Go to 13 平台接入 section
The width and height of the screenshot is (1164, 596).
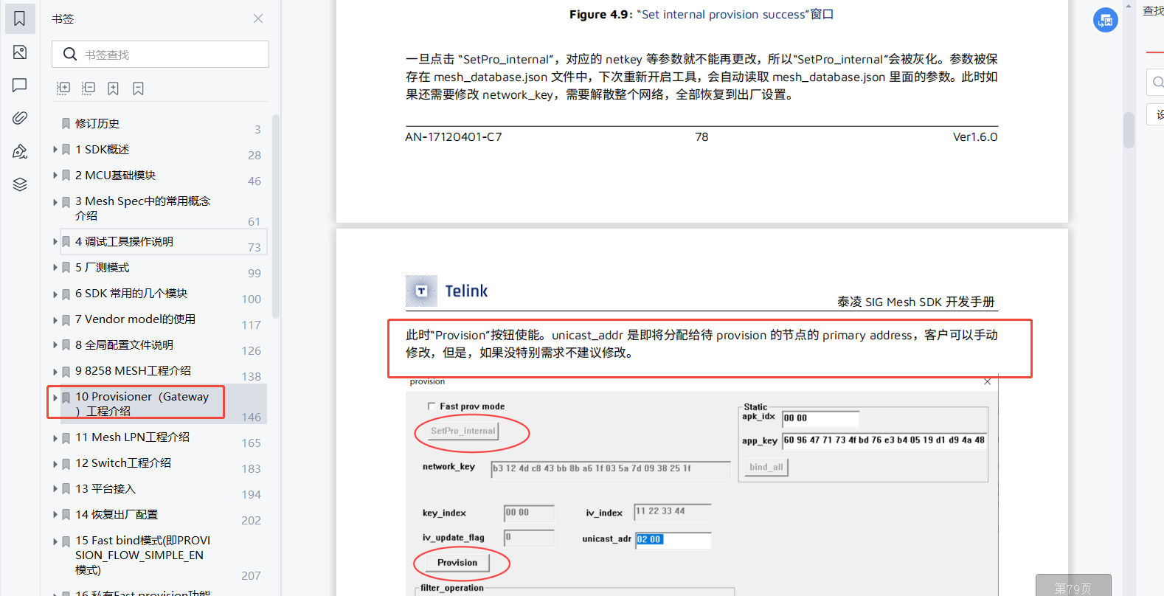(x=105, y=488)
